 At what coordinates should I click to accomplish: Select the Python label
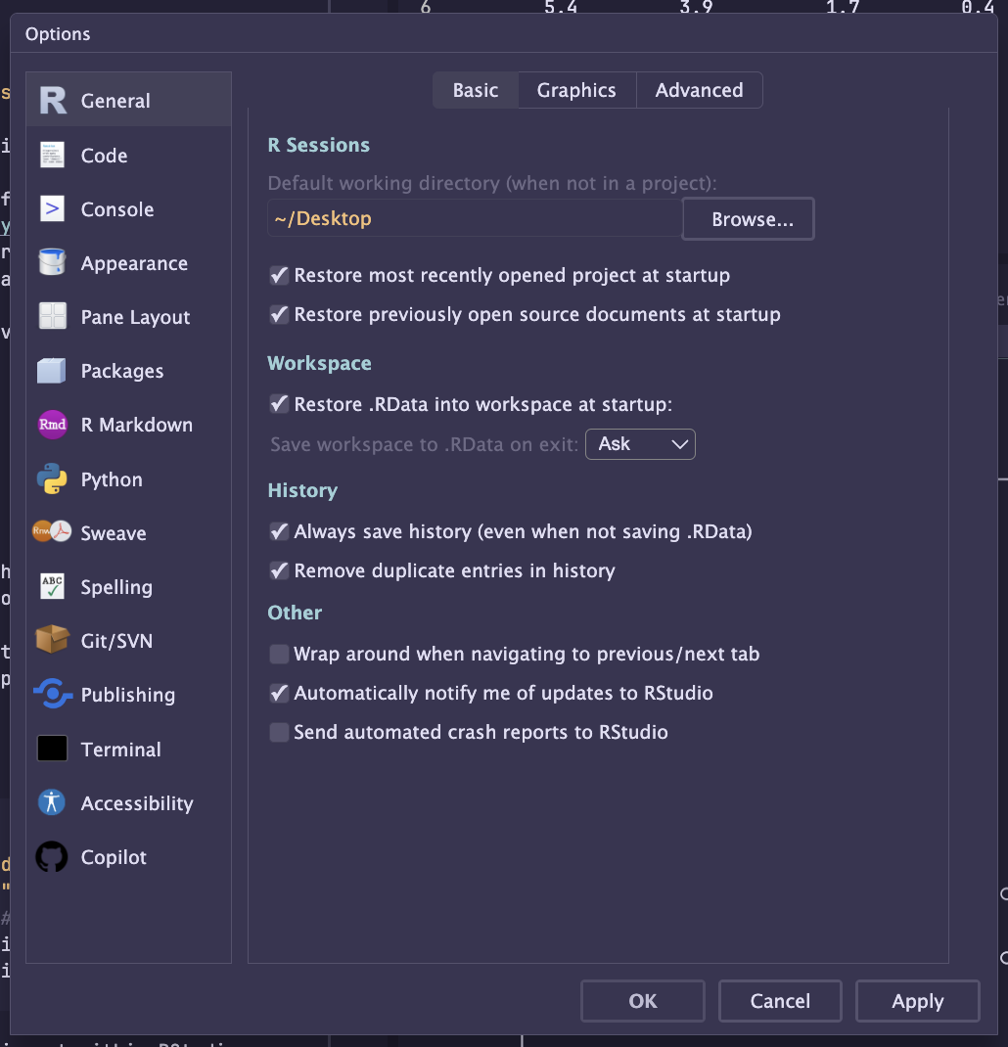112,480
